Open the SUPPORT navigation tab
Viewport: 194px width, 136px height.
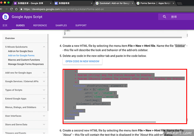[x=81, y=25]
